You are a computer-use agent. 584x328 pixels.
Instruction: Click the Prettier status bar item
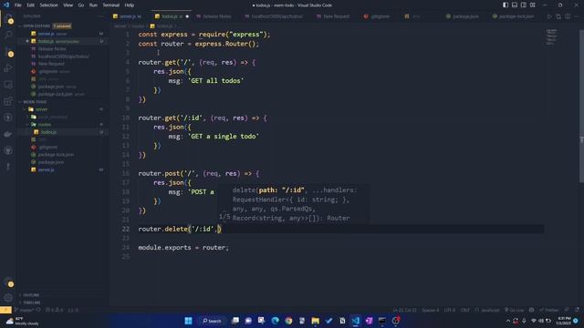point(548,310)
